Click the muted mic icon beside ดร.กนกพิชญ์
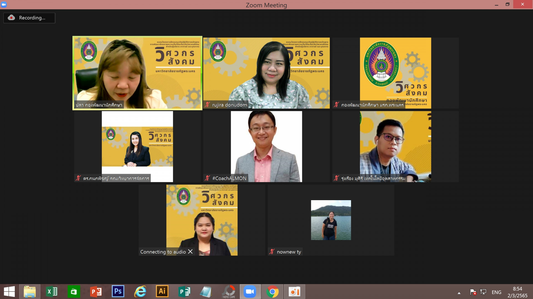This screenshot has height=299, width=533. point(78,178)
